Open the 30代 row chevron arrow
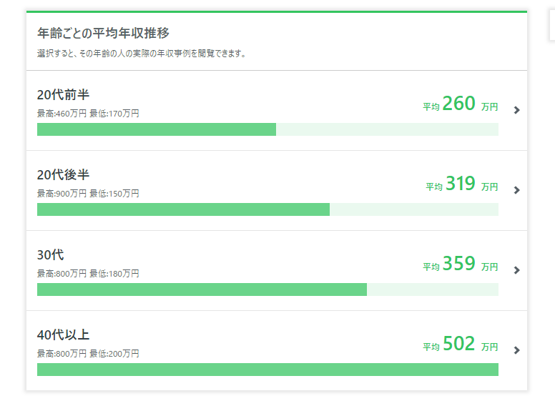Image resolution: width=555 pixels, height=406 pixels. [x=517, y=270]
